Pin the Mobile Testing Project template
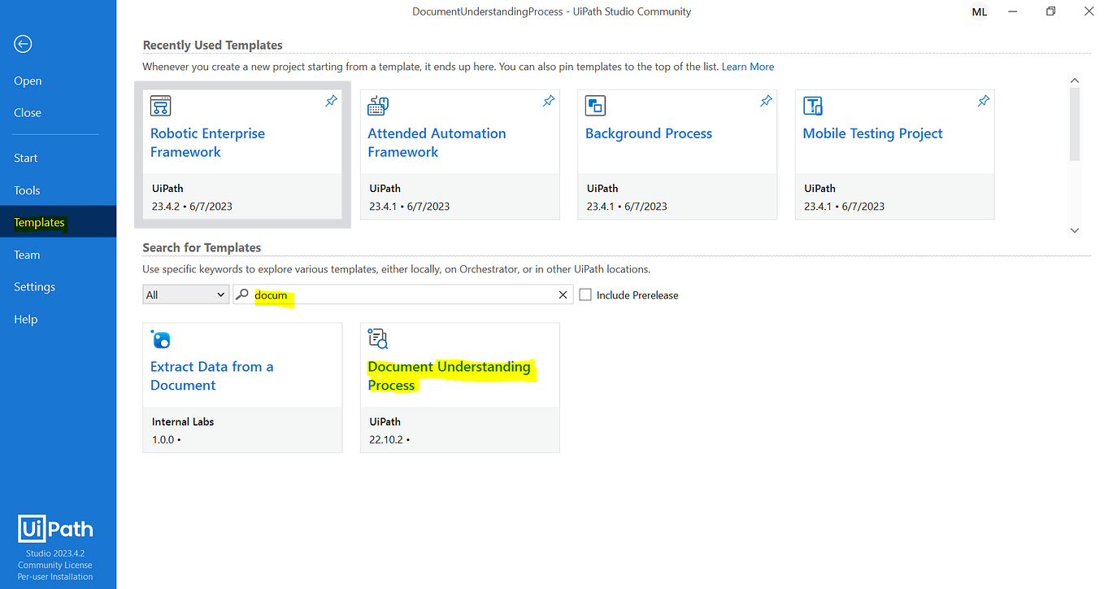1104x589 pixels. point(982,101)
